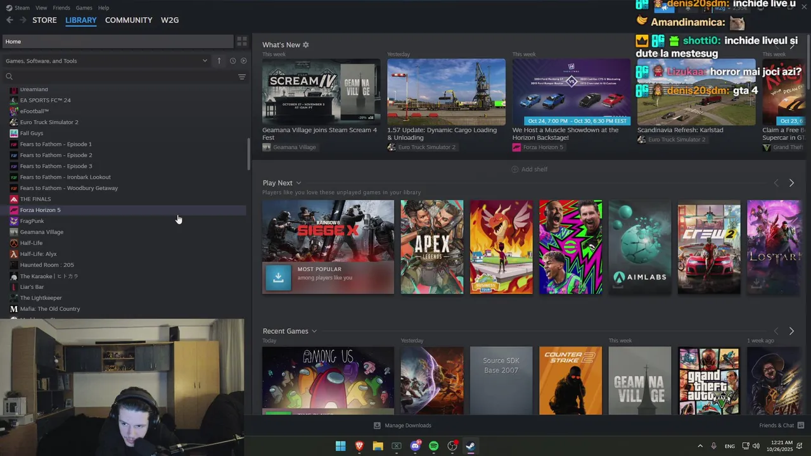Open Windows Start menu

click(x=340, y=446)
